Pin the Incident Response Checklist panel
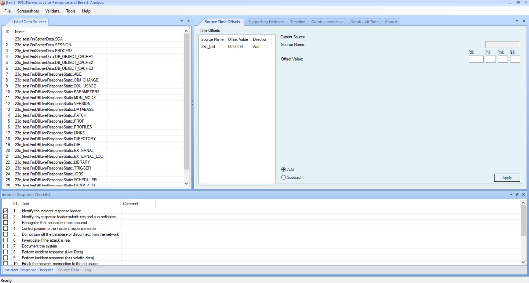Viewport: 529px width, 283px height. coord(517,195)
